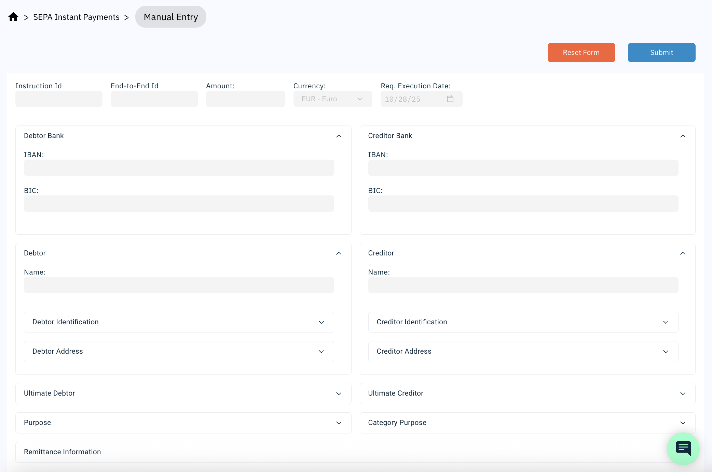Go to SEPA Instant Payments breadcrumb
This screenshot has width=712, height=472.
click(x=76, y=17)
